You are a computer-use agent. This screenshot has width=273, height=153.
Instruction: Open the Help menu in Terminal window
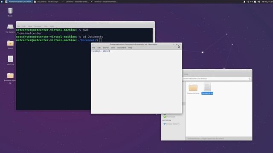[52, 26]
